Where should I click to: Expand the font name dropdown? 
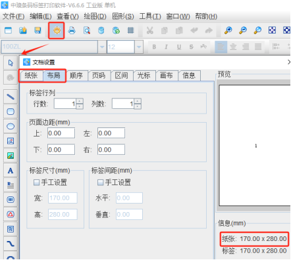(102, 47)
